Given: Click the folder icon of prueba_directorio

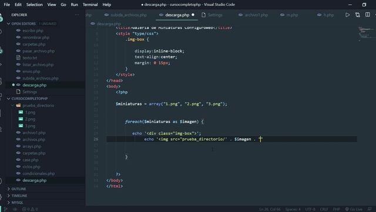Looking at the screenshot, I should tap(18, 105).
